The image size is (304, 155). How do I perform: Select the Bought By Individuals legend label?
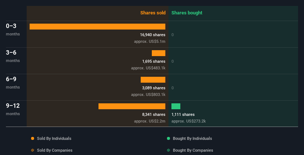point(192,138)
